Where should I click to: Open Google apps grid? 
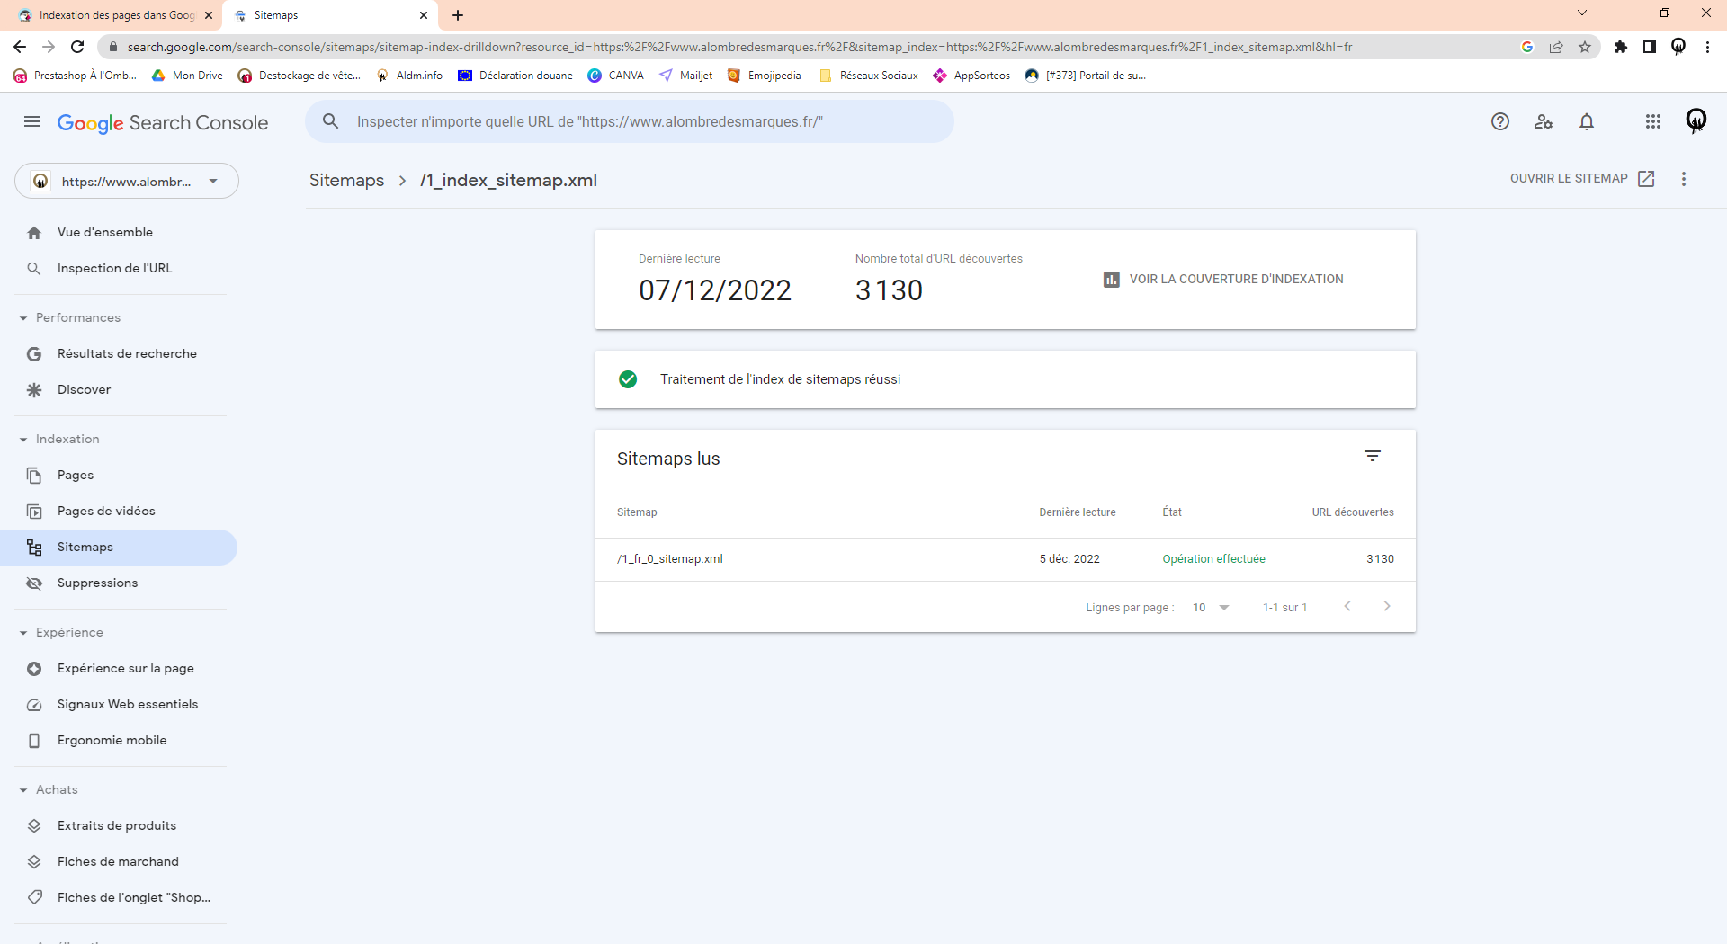1653,121
